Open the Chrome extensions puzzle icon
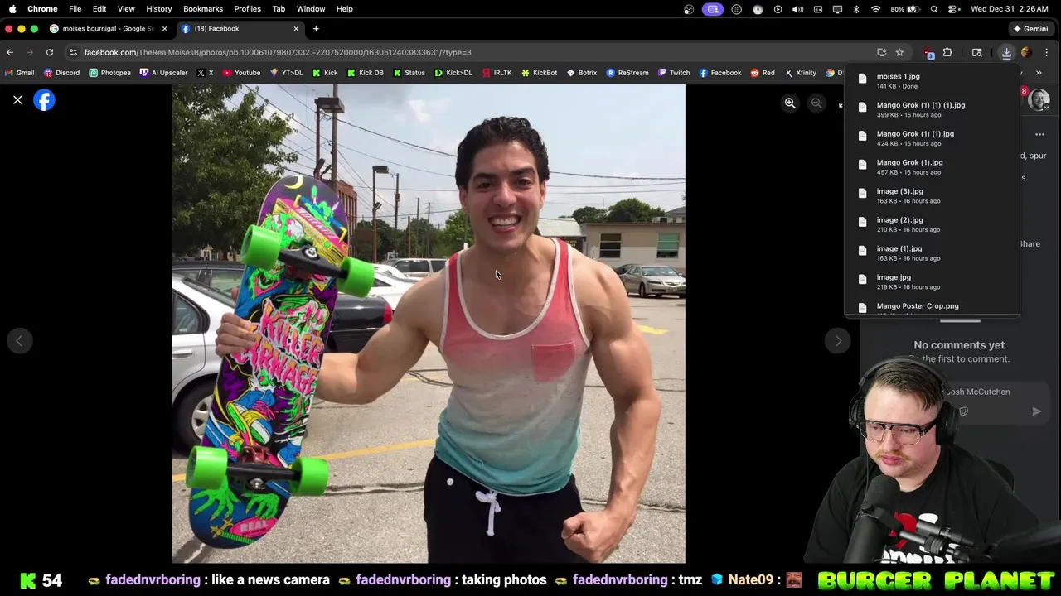The height and width of the screenshot is (596, 1061). (x=947, y=52)
